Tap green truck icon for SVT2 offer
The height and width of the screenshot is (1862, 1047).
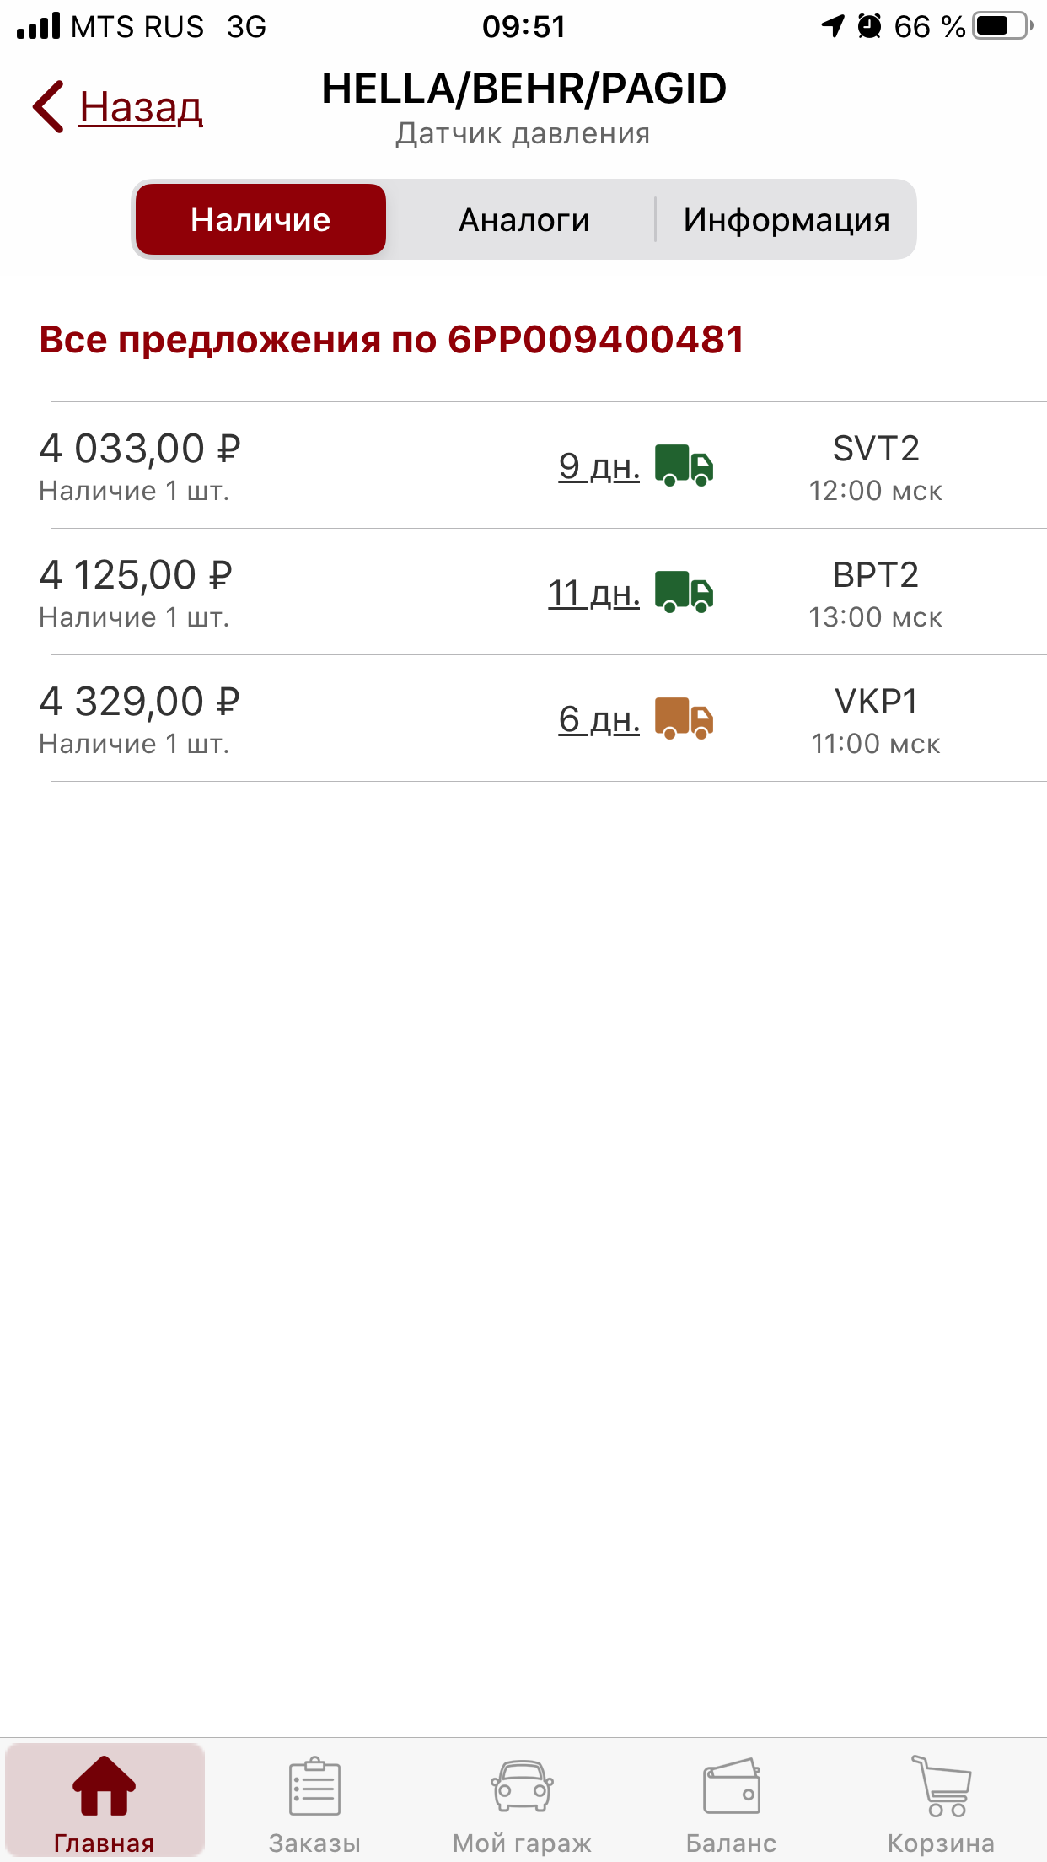pyautogui.click(x=685, y=465)
